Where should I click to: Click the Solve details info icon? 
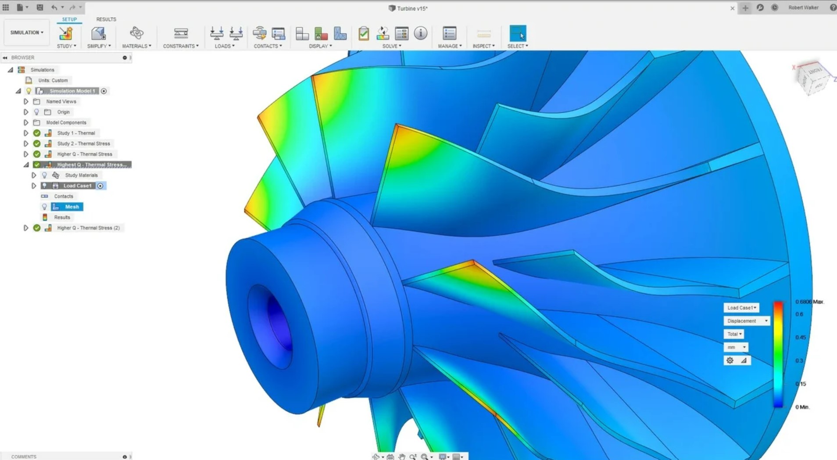(x=420, y=33)
